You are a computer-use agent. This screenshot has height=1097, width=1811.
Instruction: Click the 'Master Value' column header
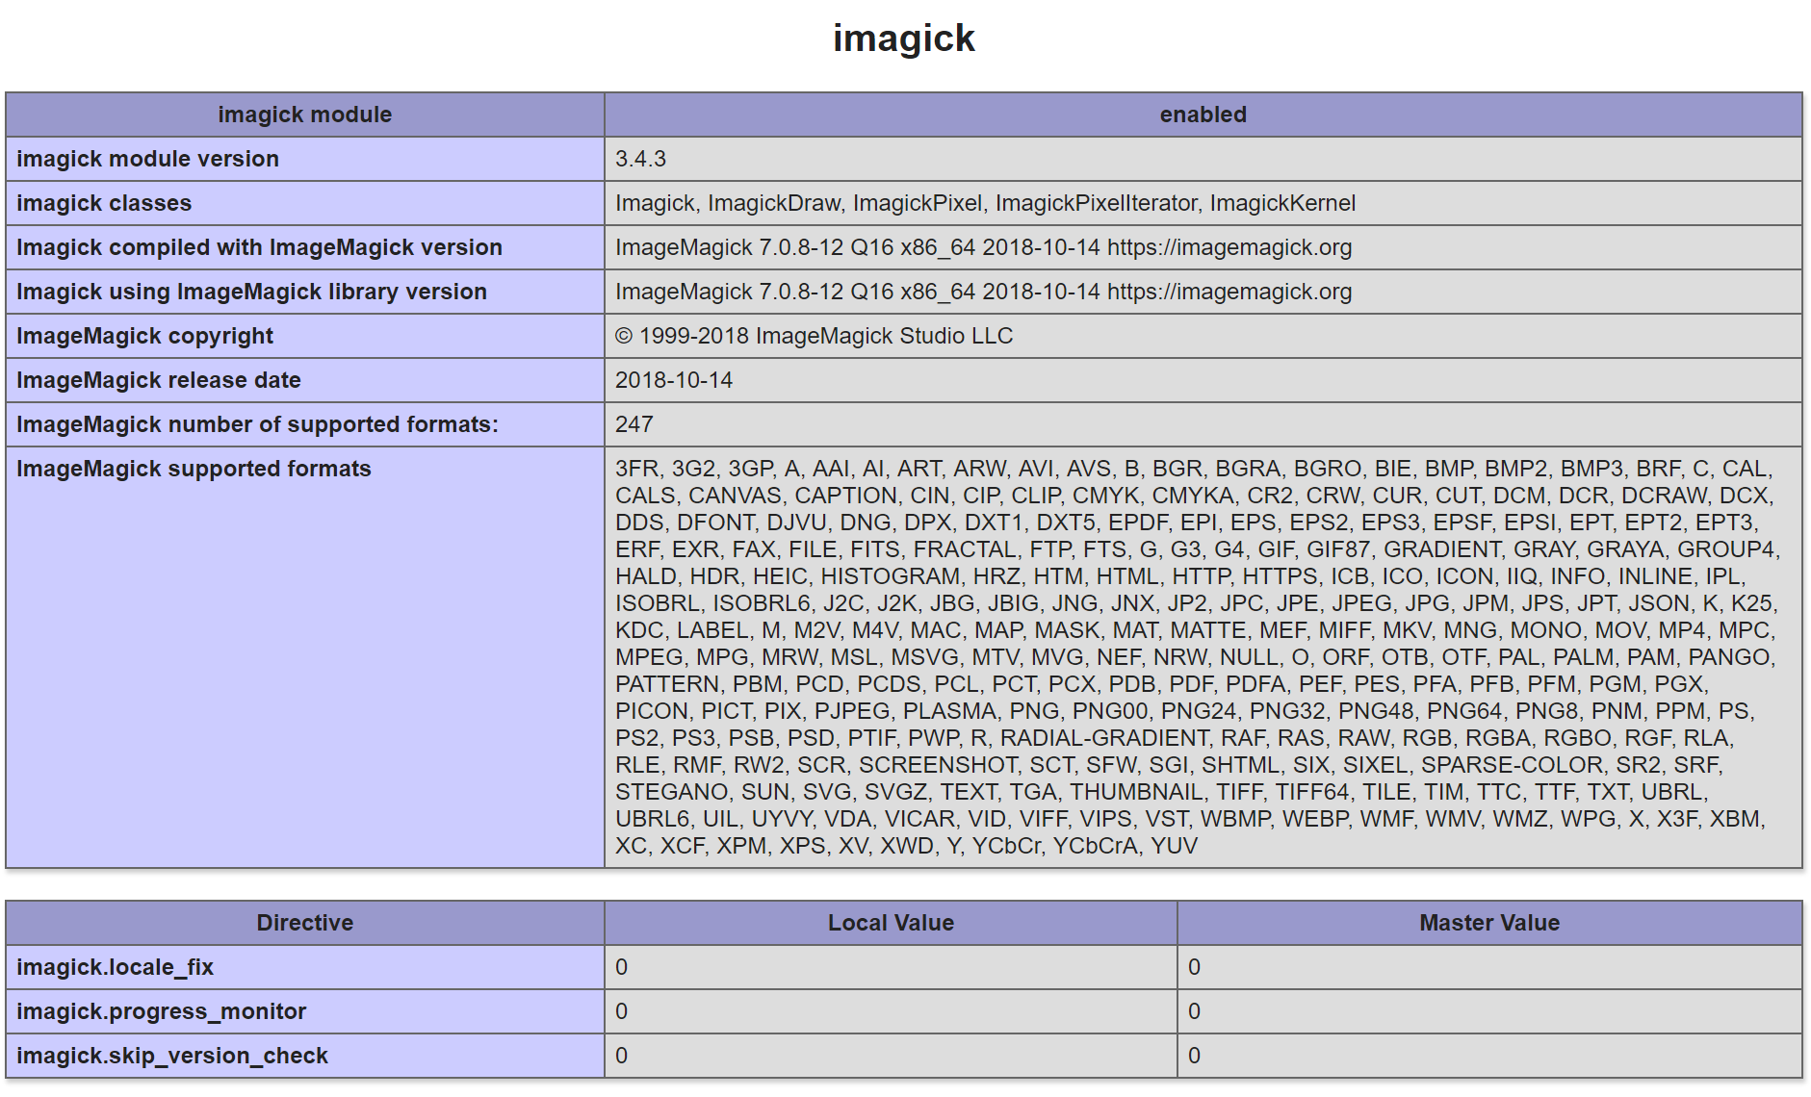tap(1489, 923)
